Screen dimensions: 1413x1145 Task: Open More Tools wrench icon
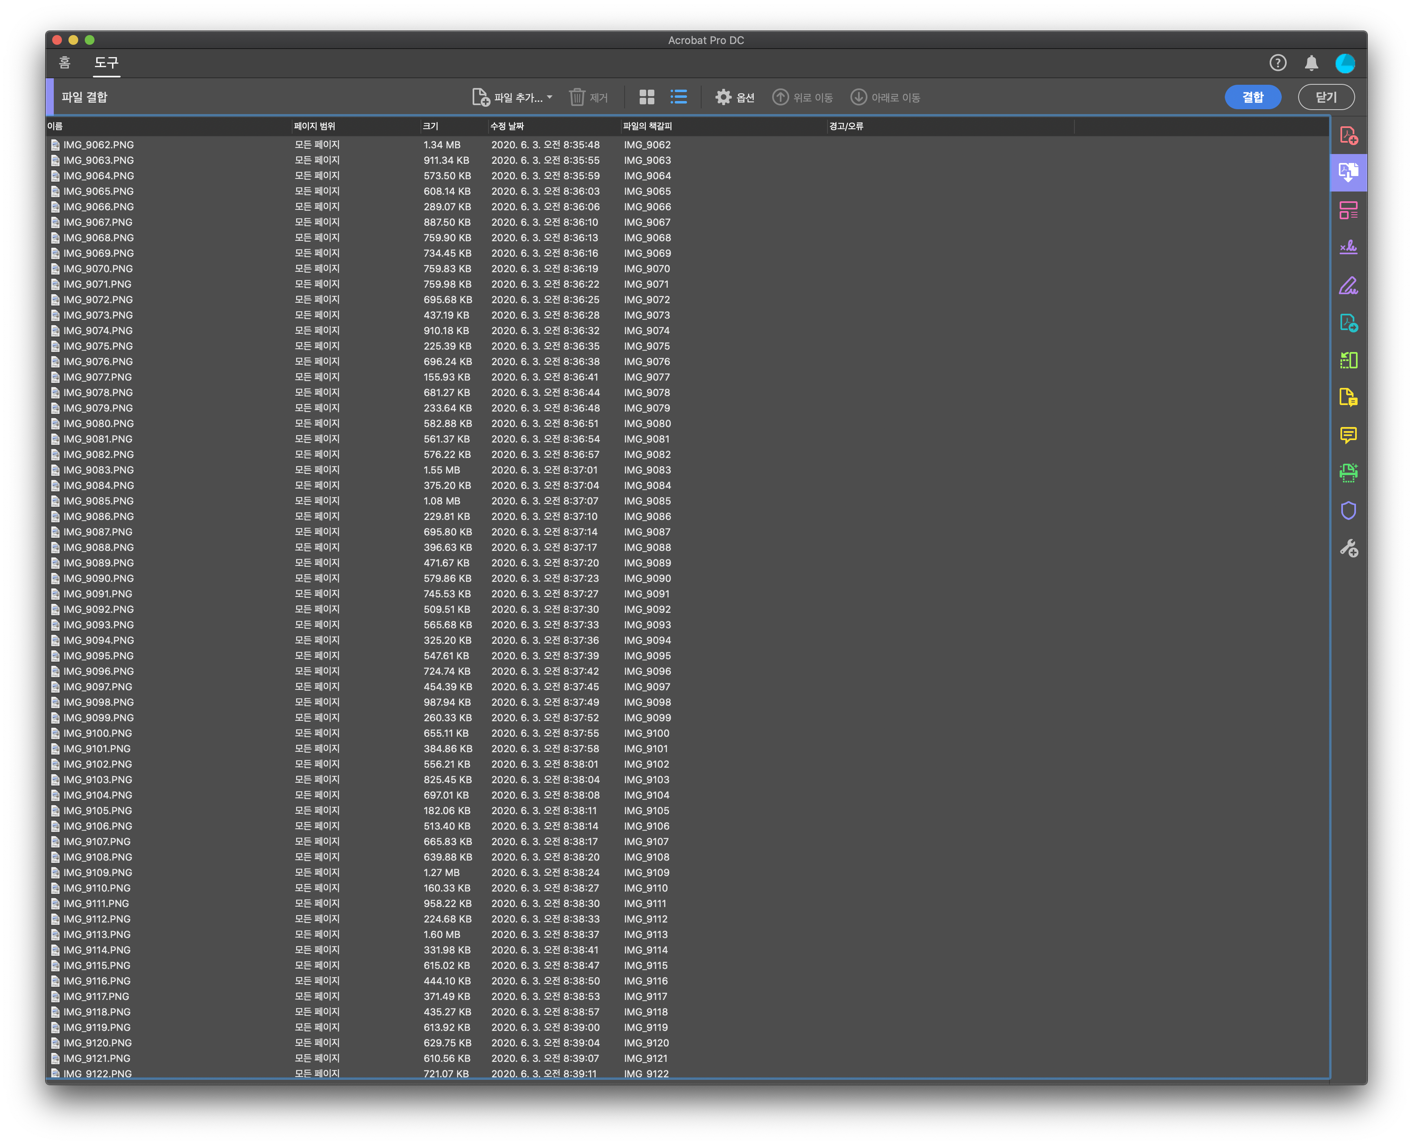pyautogui.click(x=1348, y=548)
